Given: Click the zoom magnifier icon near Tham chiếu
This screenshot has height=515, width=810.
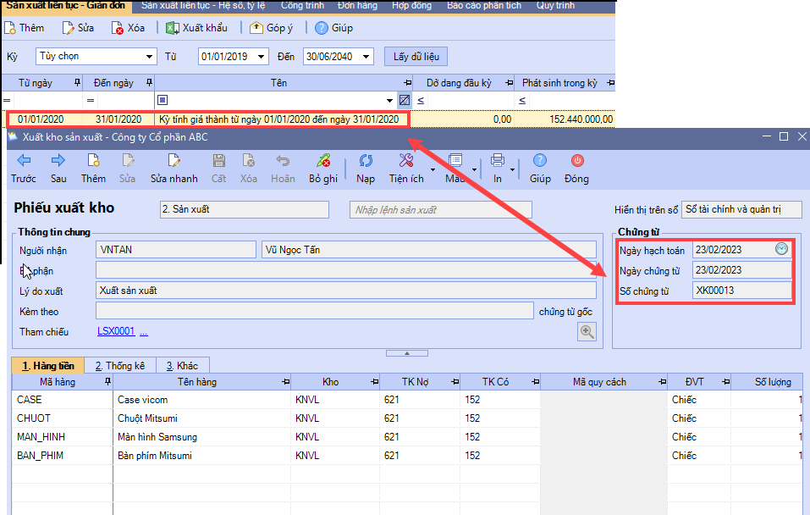Looking at the screenshot, I should point(587,332).
